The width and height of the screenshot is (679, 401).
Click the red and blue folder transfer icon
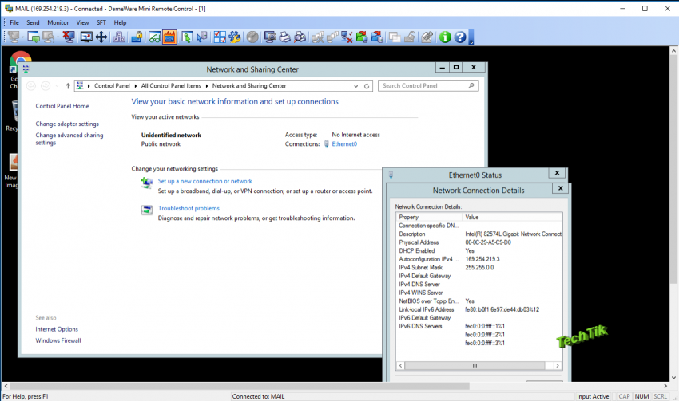[377, 37]
